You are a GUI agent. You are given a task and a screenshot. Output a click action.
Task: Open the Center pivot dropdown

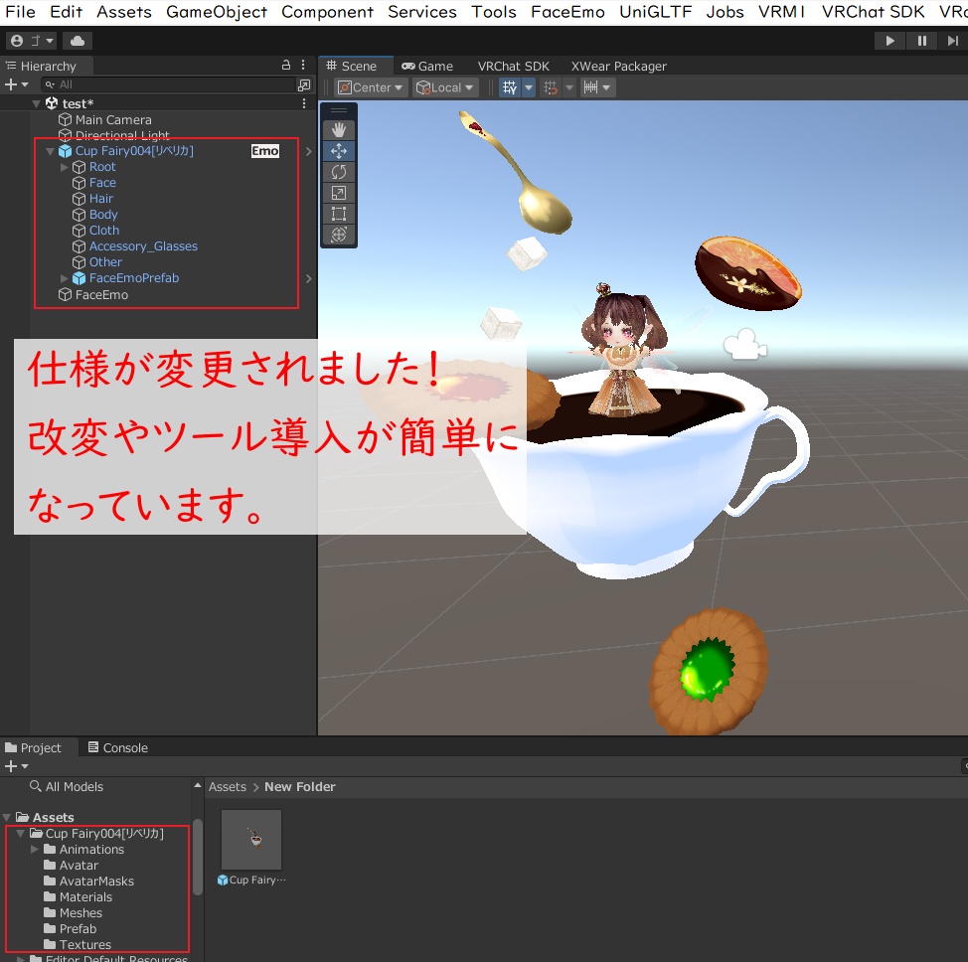click(x=371, y=87)
